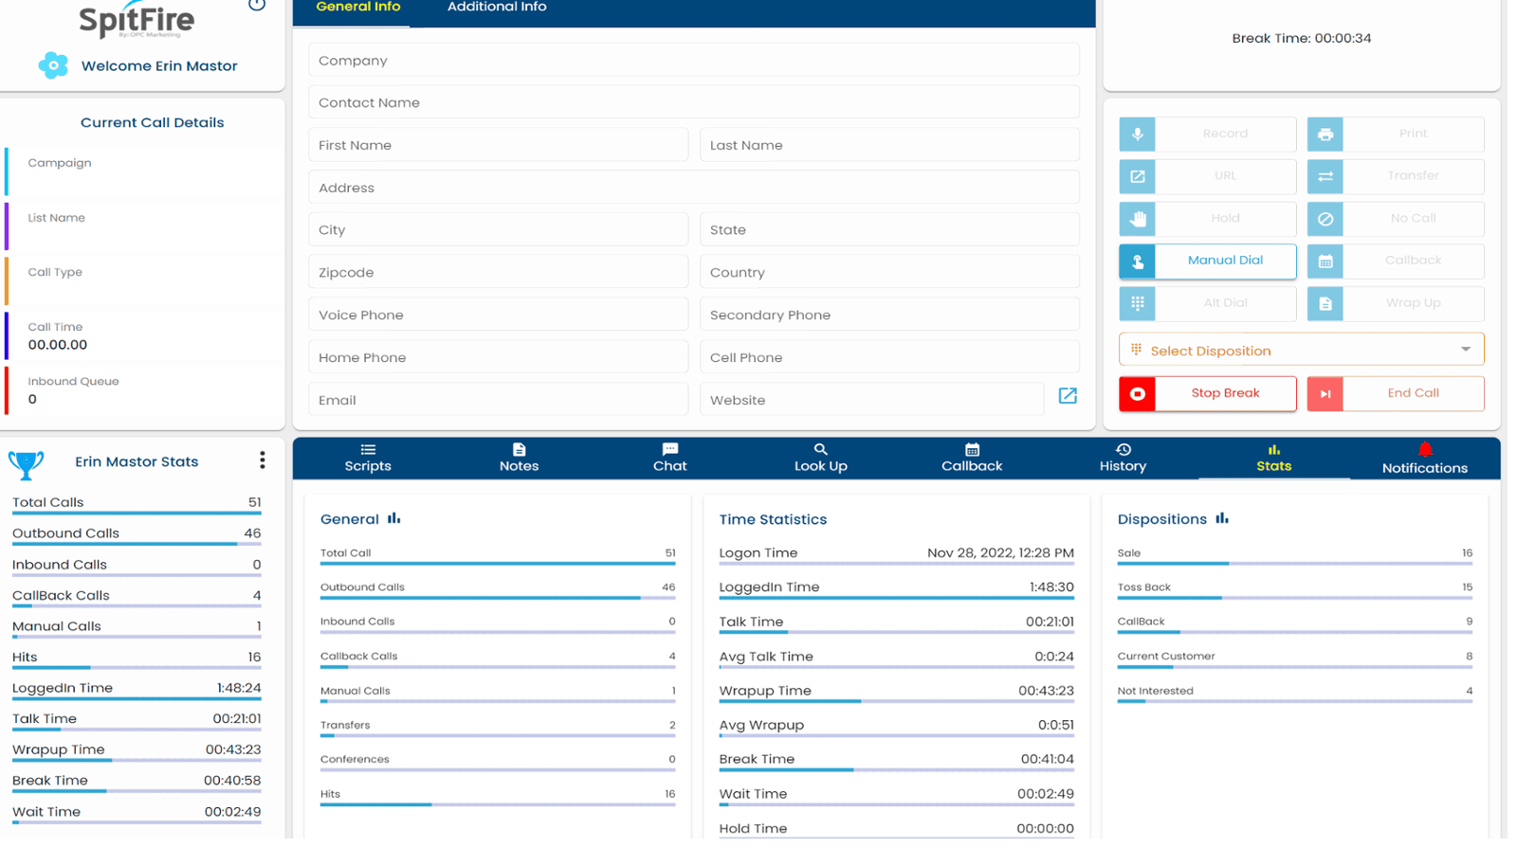This screenshot has height=866, width=1517.
Task: Click the Not Interested disposition row label
Action: pos(1155,691)
